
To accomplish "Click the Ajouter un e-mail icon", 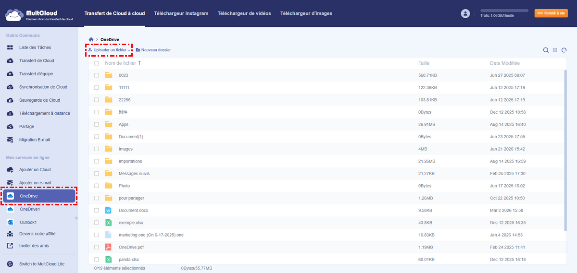I will [x=10, y=183].
